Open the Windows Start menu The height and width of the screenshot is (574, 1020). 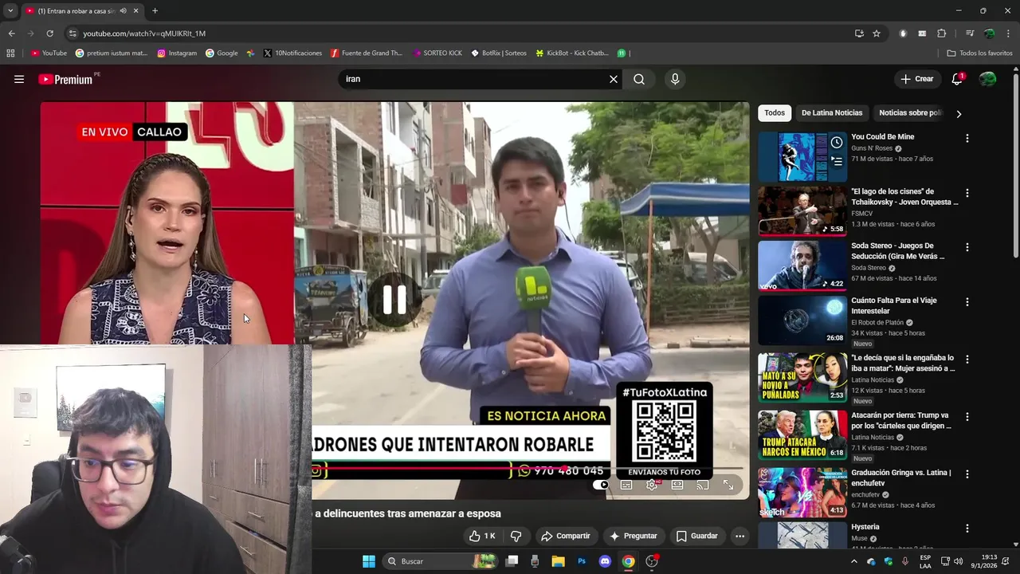tap(369, 561)
